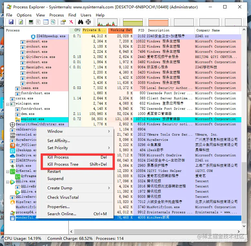The height and width of the screenshot is (246, 251).
Task: Sort by the PID column header
Action: pos(140,30)
